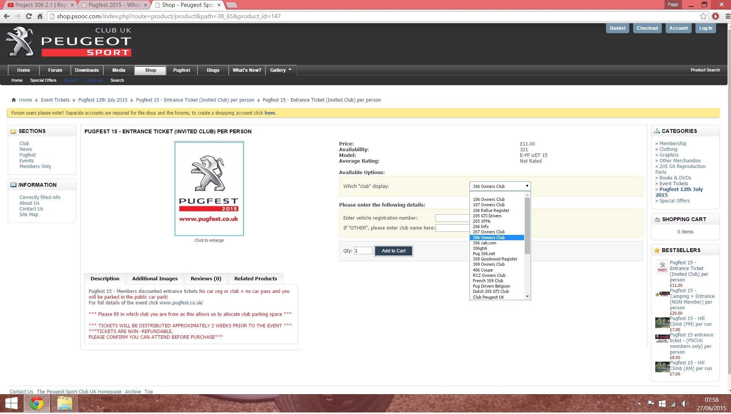Click the Account button in header

point(678,28)
